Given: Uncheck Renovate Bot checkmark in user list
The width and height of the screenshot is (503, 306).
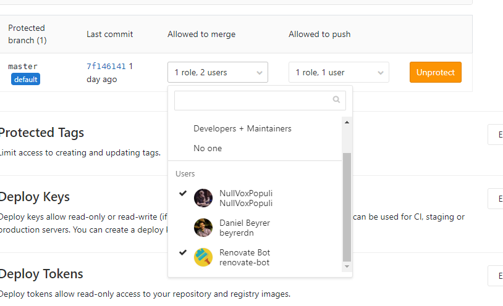Looking at the screenshot, I should [183, 252].
